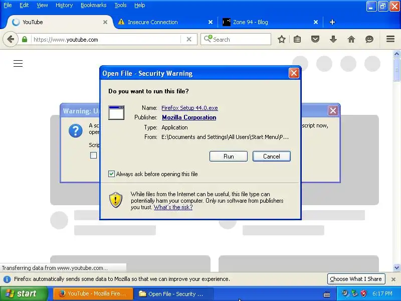
Task: Open the Tools menu
Action: 120,5
